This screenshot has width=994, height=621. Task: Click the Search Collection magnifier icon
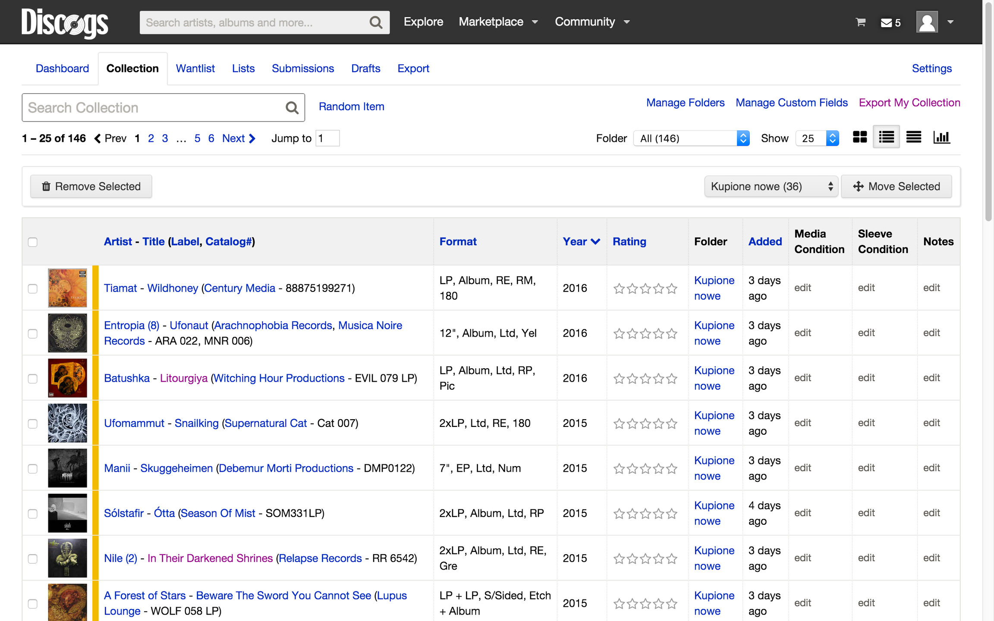[292, 107]
